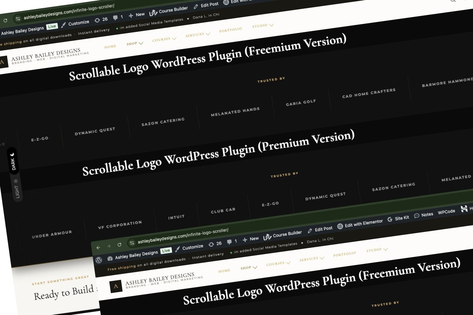Screen dimensions: 473x315
Task: Open WordPress logo menu in lower window
Action: [99, 260]
